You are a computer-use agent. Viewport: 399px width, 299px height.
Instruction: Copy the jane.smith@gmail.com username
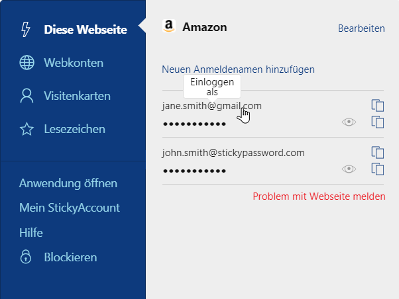click(x=378, y=105)
